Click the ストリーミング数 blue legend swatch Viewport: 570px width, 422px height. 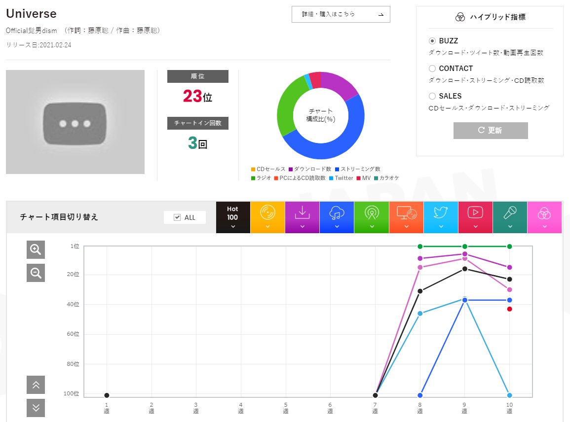pos(337,169)
